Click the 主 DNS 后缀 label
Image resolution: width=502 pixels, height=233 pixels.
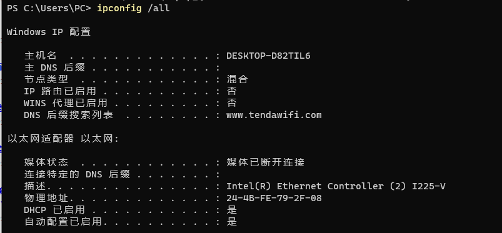pyautogui.click(x=54, y=67)
